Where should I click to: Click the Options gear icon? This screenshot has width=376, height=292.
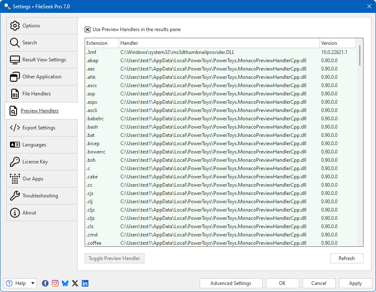[15, 26]
